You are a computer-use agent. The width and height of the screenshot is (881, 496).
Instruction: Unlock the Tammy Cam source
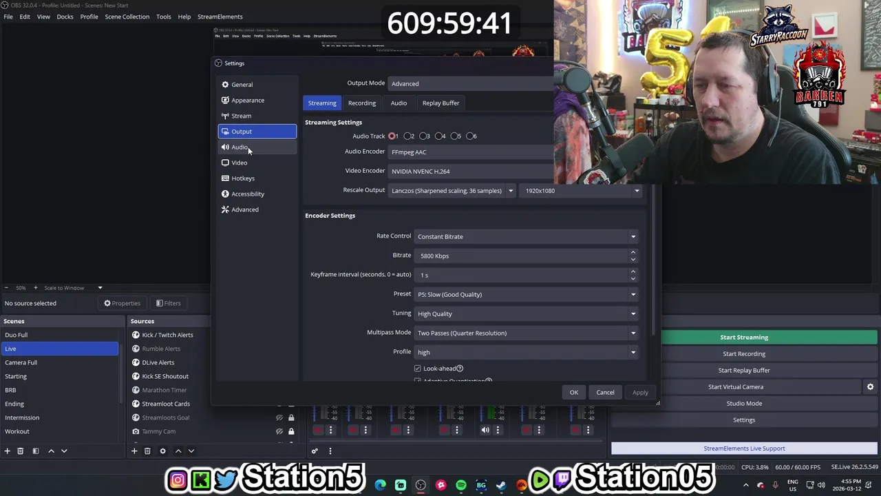point(291,431)
